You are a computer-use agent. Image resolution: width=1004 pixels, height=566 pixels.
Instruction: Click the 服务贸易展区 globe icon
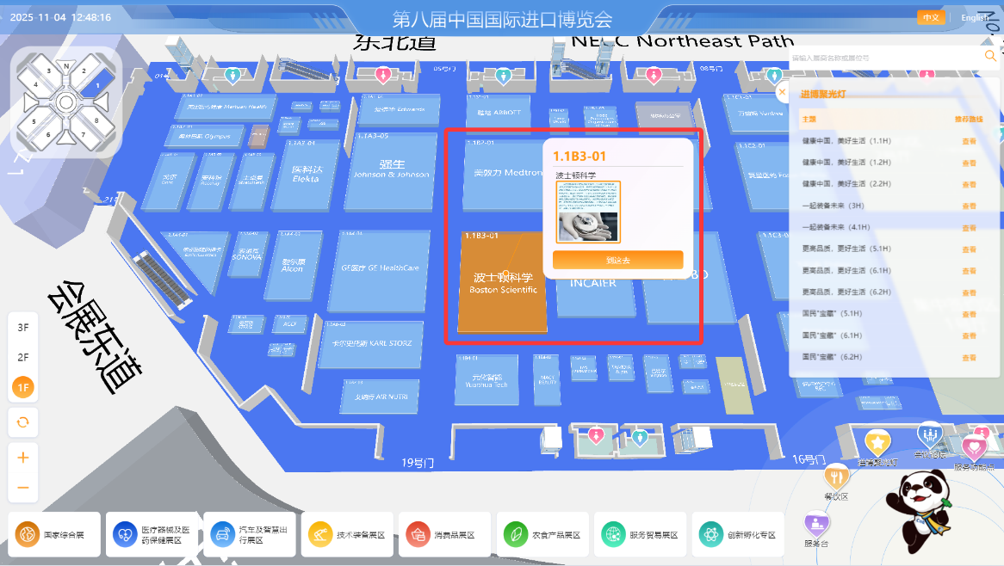tap(613, 534)
